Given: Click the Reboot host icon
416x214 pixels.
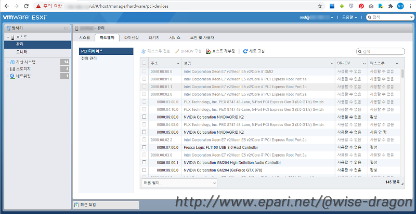Looking at the screenshot, I should click(209, 51).
